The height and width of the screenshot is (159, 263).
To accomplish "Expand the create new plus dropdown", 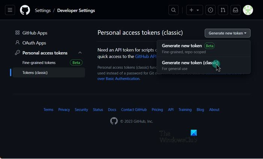I will (x=194, y=10).
